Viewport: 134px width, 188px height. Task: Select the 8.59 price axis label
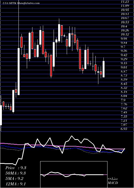click(x=124, y=79)
